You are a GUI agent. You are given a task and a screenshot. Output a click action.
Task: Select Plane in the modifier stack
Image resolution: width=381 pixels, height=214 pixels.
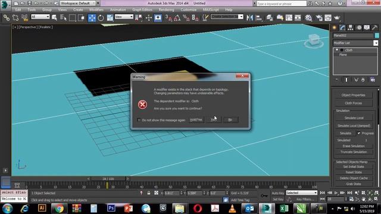pyautogui.click(x=343, y=55)
